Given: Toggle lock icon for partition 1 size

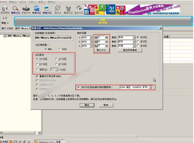Looking at the screenshot, I should click(x=96, y=38).
